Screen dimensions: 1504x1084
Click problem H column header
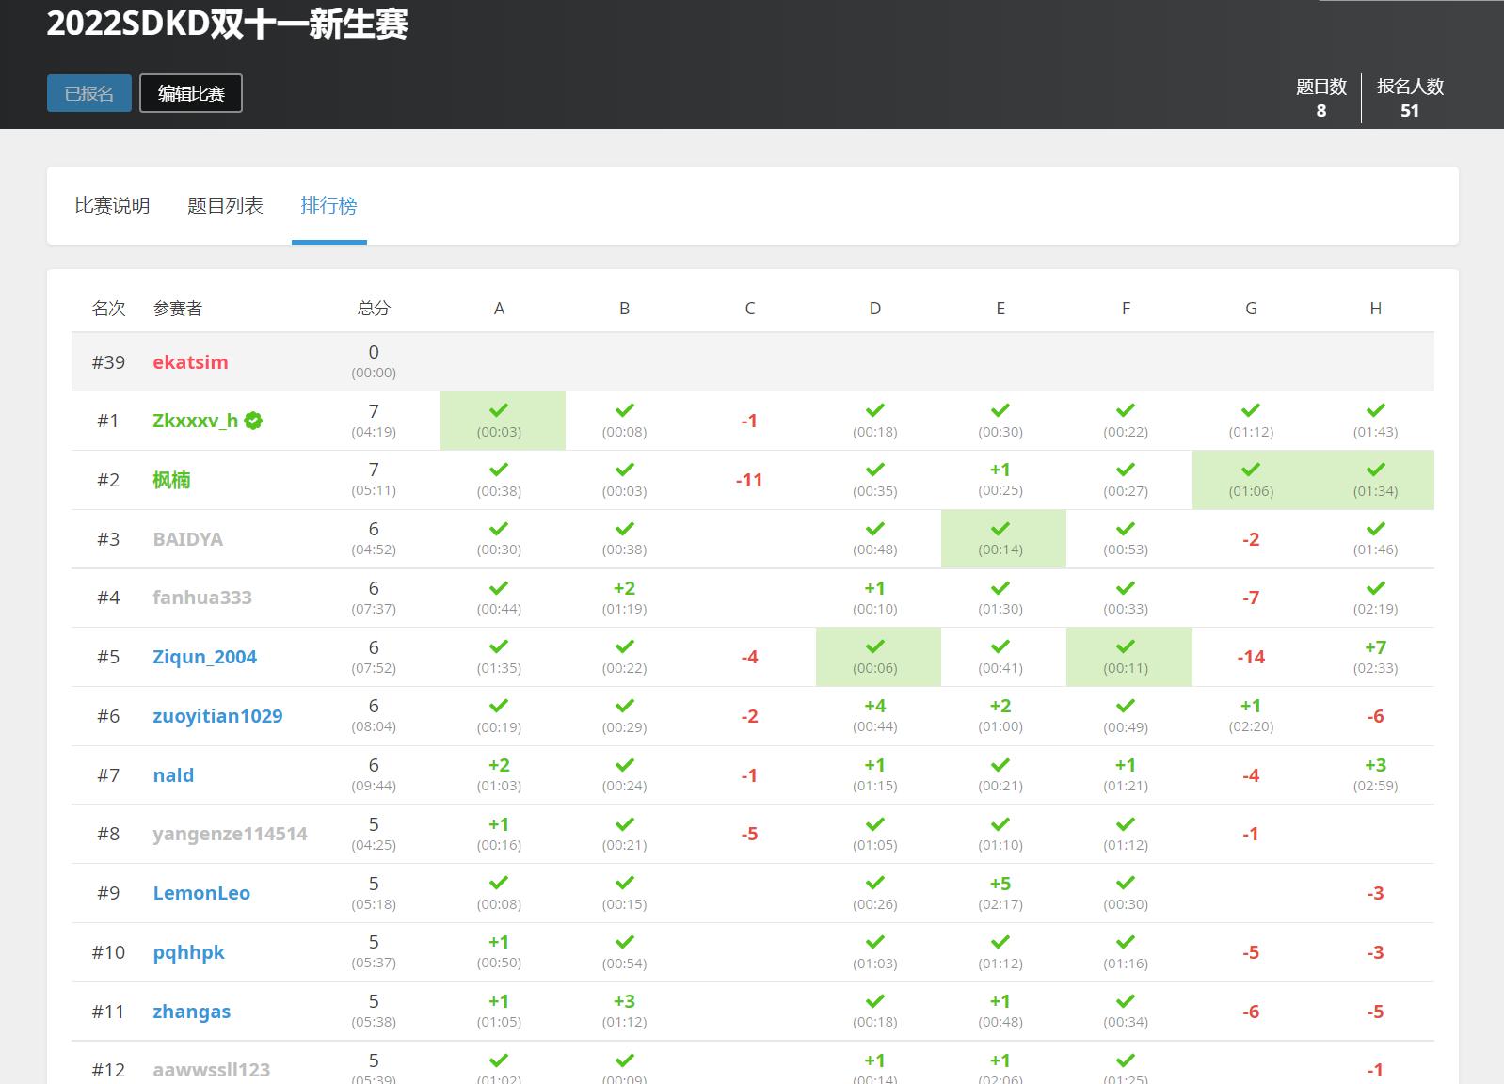point(1375,309)
